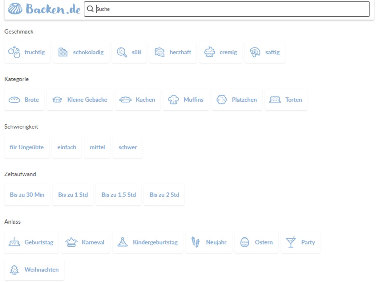Click inside the Suche search field
Image resolution: width=383 pixels, height=282 pixels.
click(x=185, y=9)
